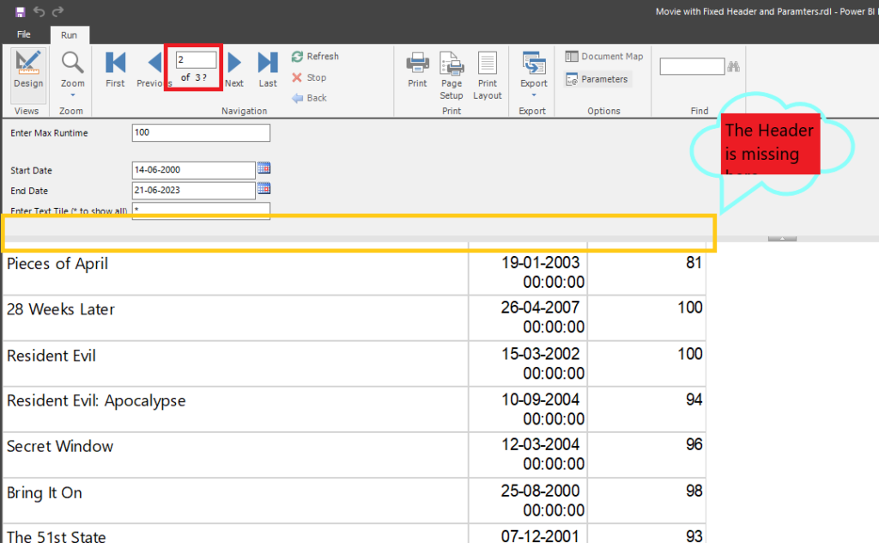
Task: Select the 'Secret Window' cell
Action: point(235,455)
